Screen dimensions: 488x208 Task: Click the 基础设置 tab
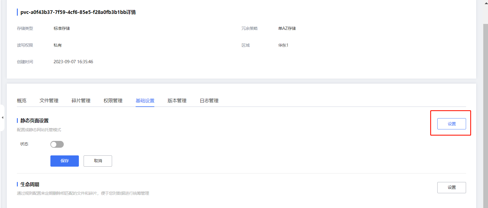click(x=145, y=101)
